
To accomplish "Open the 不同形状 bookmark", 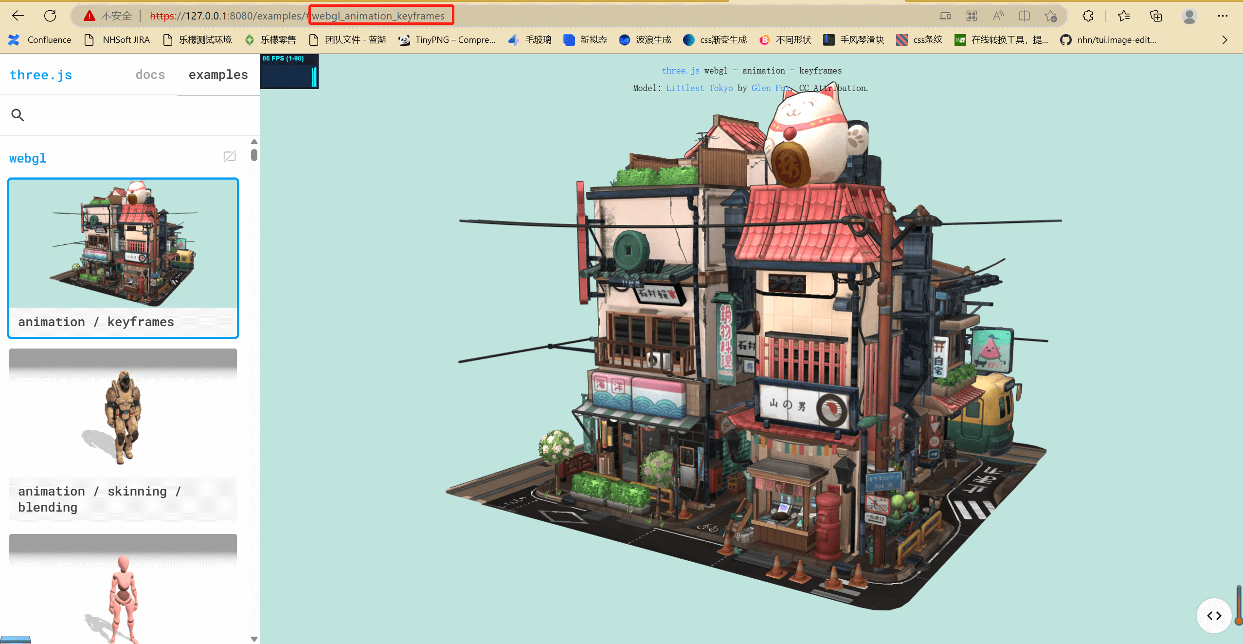I will (x=785, y=40).
